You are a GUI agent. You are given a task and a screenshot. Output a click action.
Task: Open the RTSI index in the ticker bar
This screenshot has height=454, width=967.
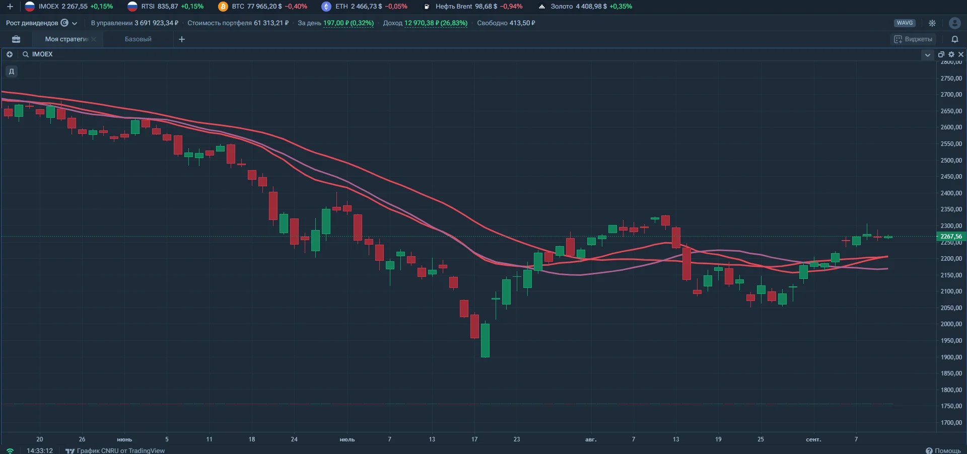(166, 7)
